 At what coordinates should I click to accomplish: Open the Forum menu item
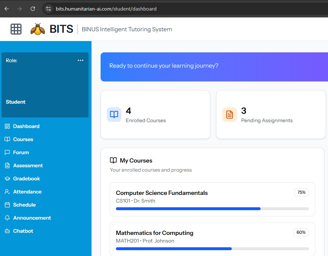(x=21, y=153)
